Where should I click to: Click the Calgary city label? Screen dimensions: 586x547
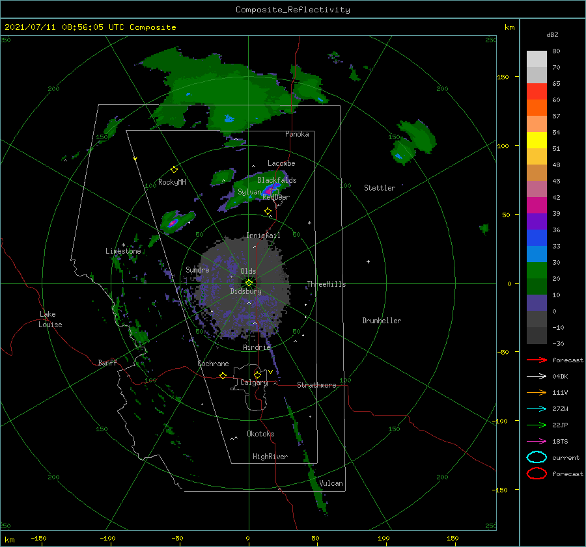click(x=254, y=382)
